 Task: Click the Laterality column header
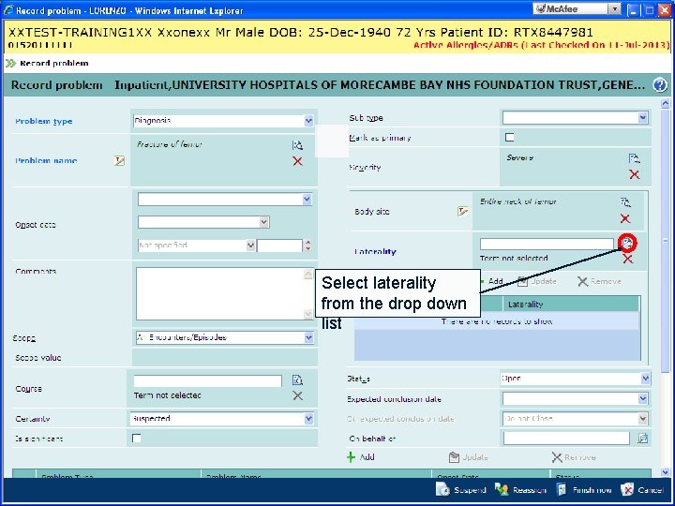click(571, 305)
